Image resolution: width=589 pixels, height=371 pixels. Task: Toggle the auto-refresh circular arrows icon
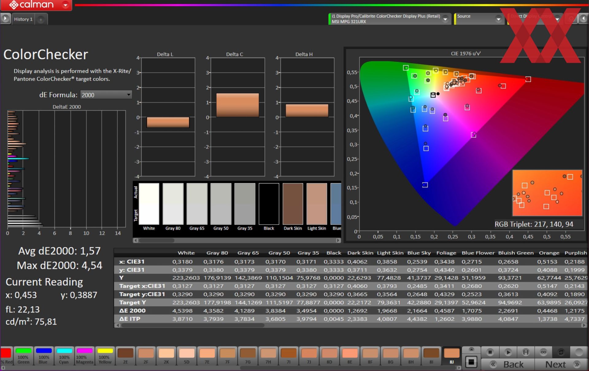pyautogui.click(x=561, y=352)
